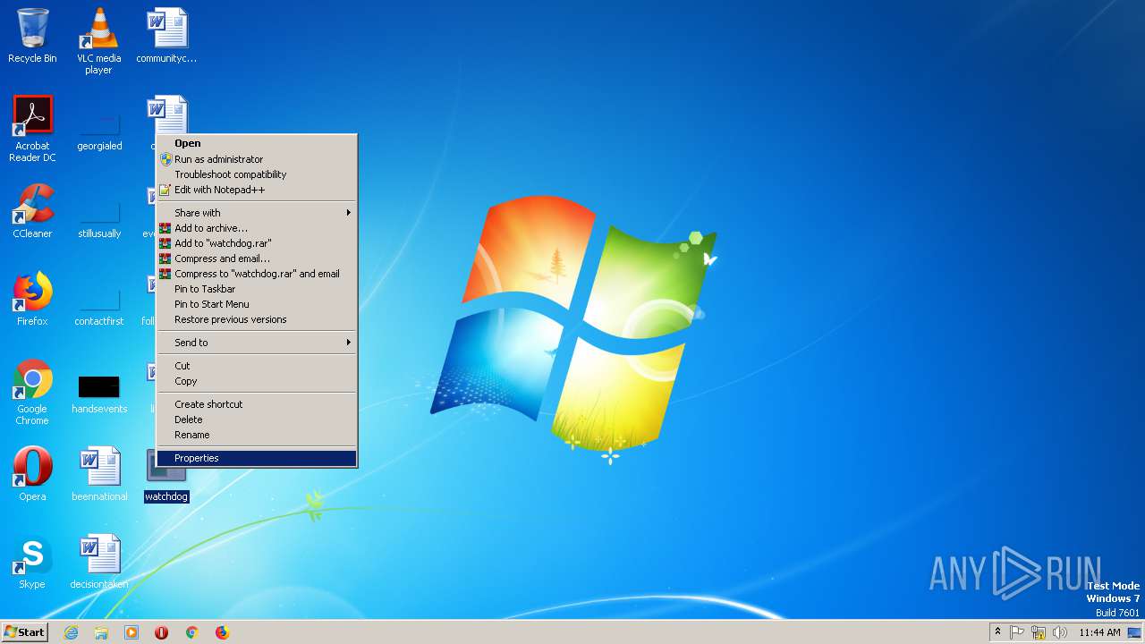Open the taskbar clock showing 11:44 AM
1145x644 pixels.
click(x=1099, y=632)
